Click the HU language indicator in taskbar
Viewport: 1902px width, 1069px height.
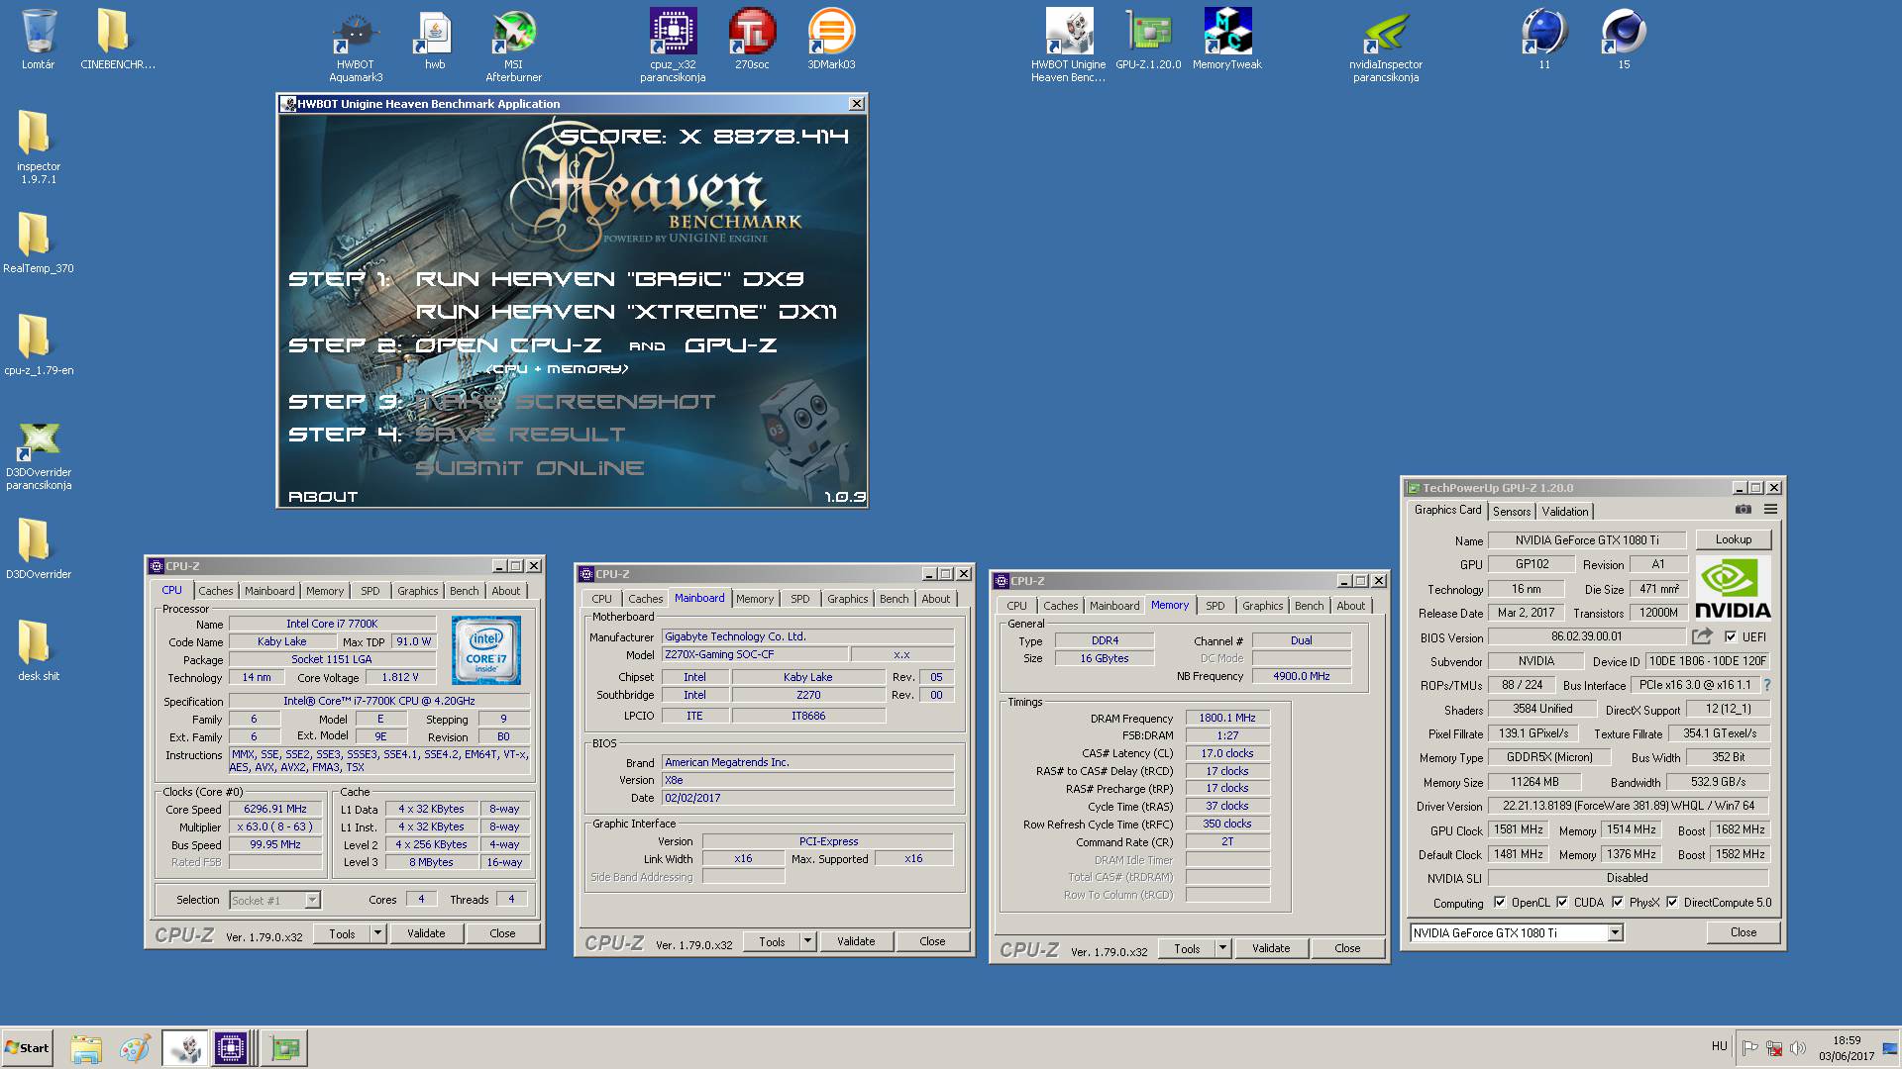1719,1046
